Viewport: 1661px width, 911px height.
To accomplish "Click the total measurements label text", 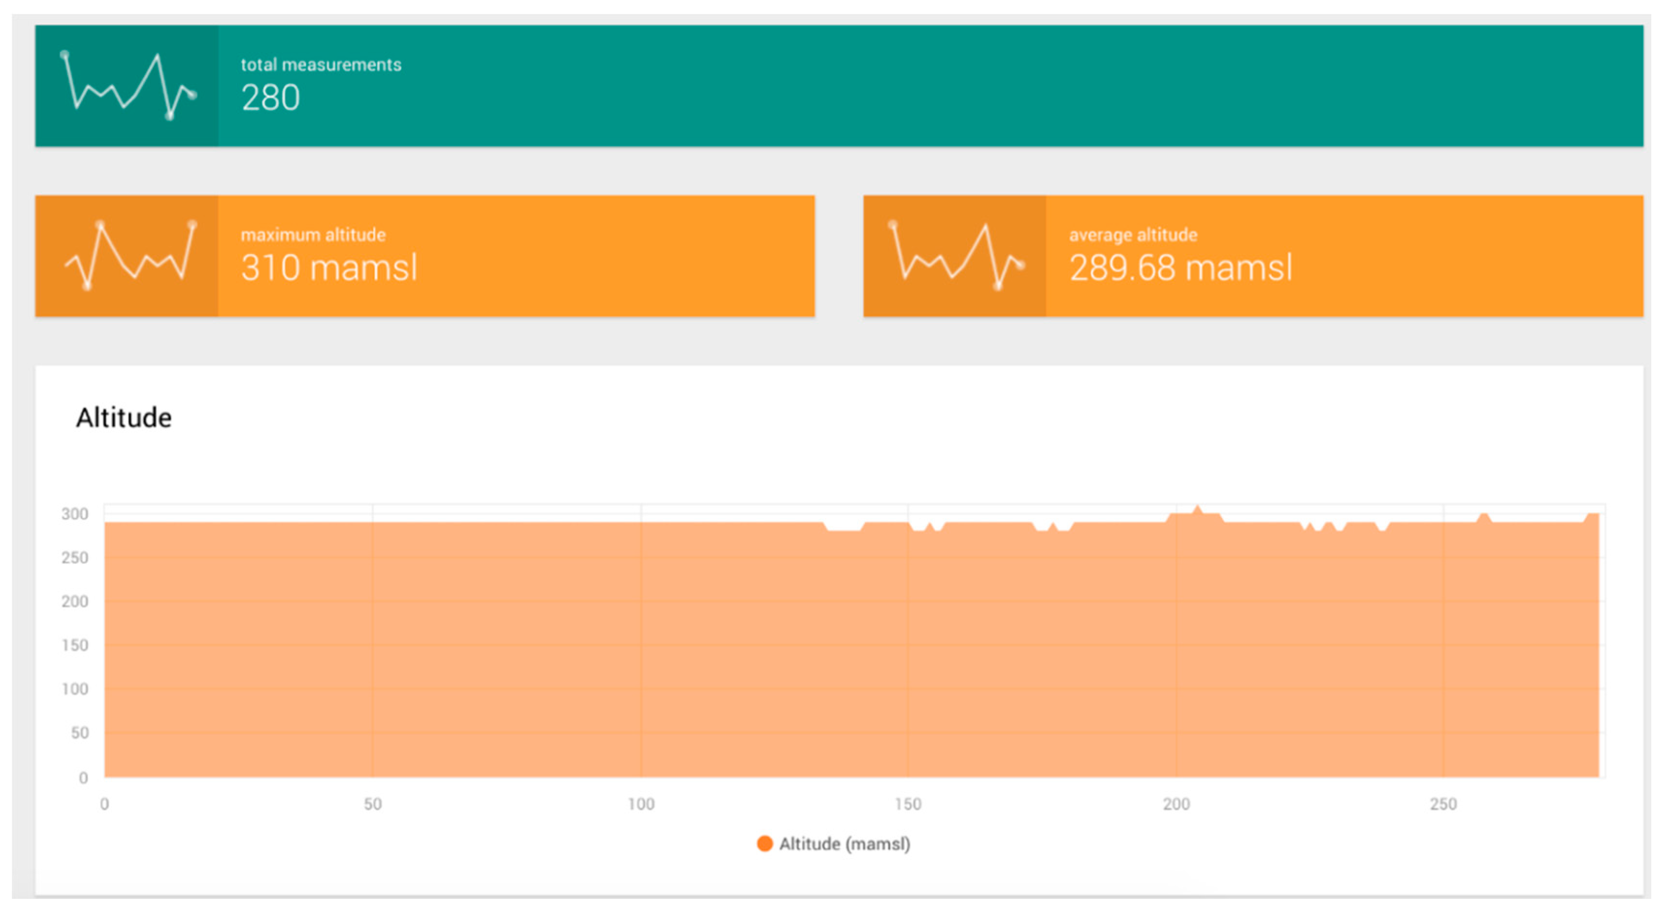I will pyautogui.click(x=321, y=65).
